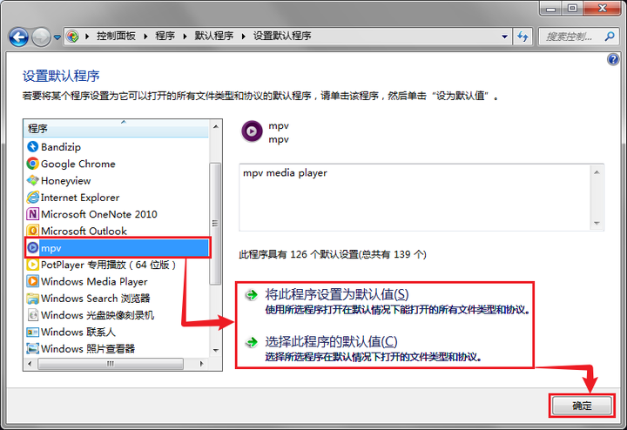Click 选择此程序的默认值(C) link
Viewport: 627px width, 430px height.
pos(331,342)
